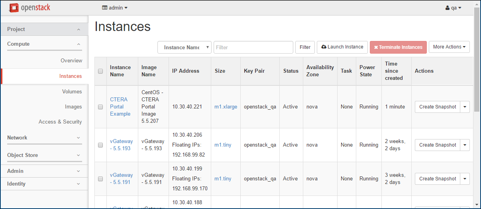The image size is (481, 209).
Task: Collapse the Project section
Action: tap(44, 29)
